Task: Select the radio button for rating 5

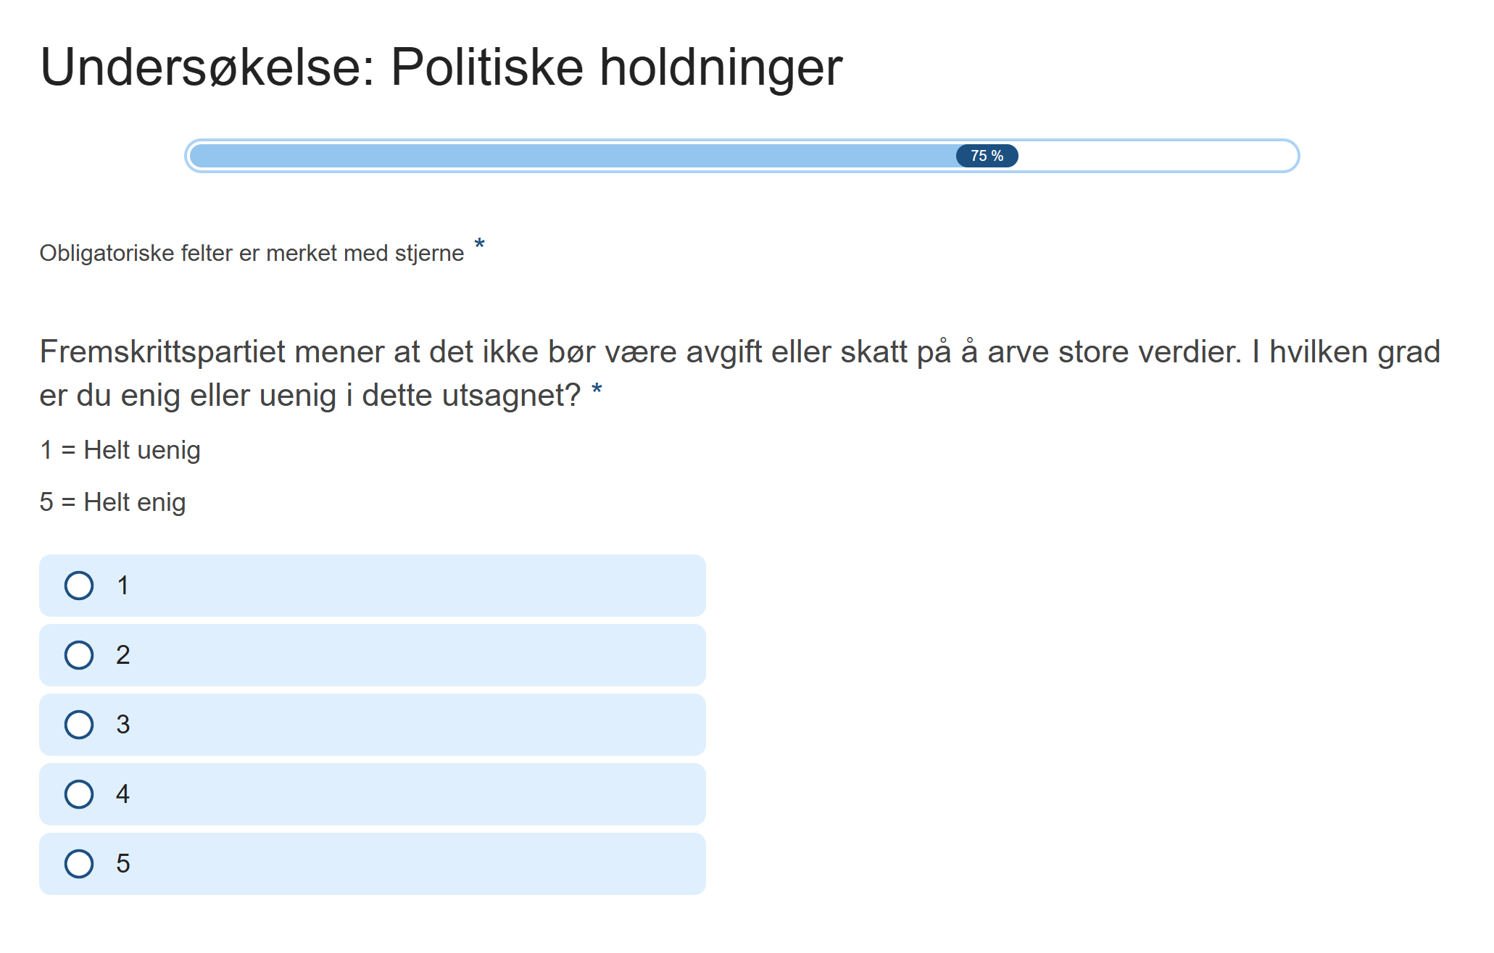Action: (x=79, y=864)
